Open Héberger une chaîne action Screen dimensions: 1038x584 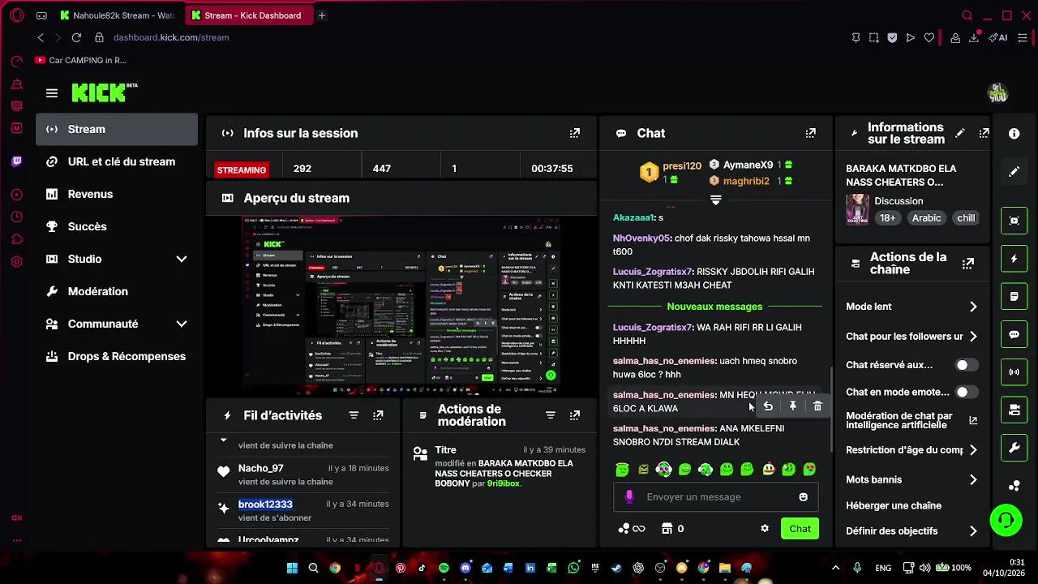pos(894,505)
